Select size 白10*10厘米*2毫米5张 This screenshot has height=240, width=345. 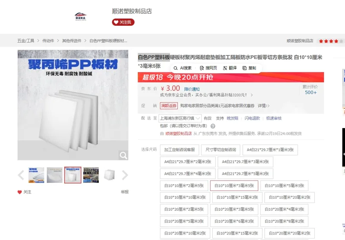[x=184, y=186]
